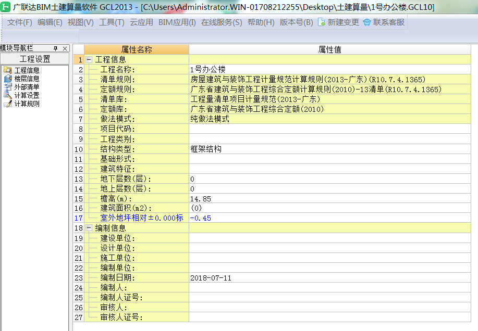Screen dimensions: 478x331
Task: Click the 属性名称 column header
Action: pyautogui.click(x=137, y=49)
